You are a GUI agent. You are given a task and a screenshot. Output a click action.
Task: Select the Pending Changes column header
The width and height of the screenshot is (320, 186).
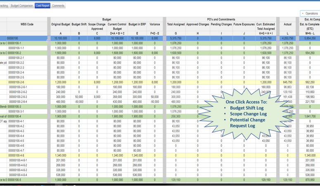(221, 24)
